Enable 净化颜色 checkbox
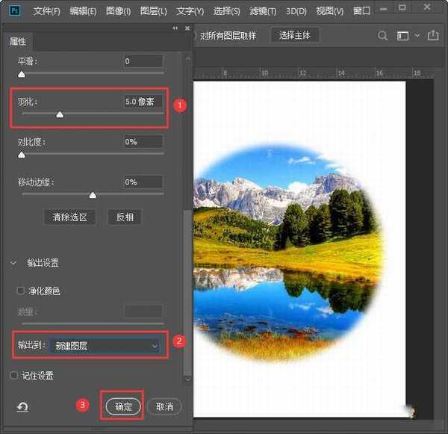The height and width of the screenshot is (434, 448). tap(21, 290)
